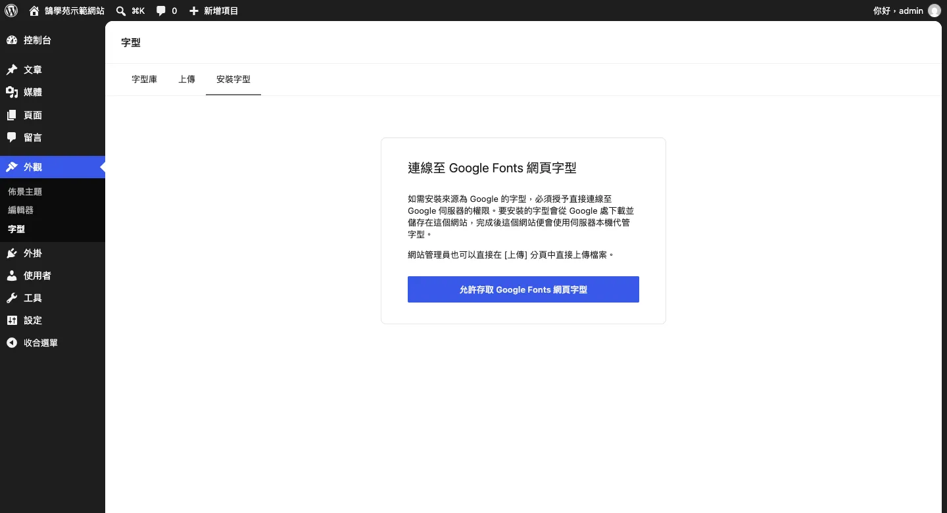Image resolution: width=947 pixels, height=513 pixels.
Task: Click the 文章 pushpin icon
Action: click(12, 70)
